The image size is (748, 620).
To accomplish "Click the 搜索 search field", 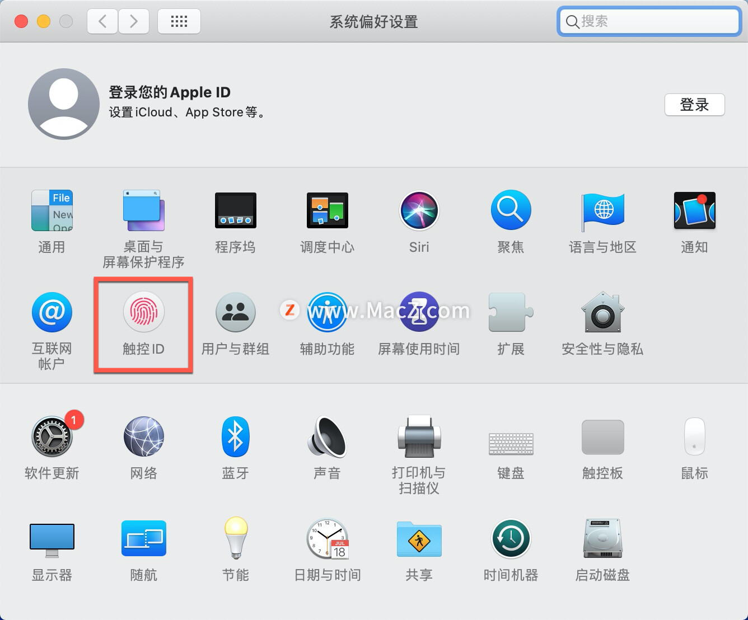I will pyautogui.click(x=648, y=21).
